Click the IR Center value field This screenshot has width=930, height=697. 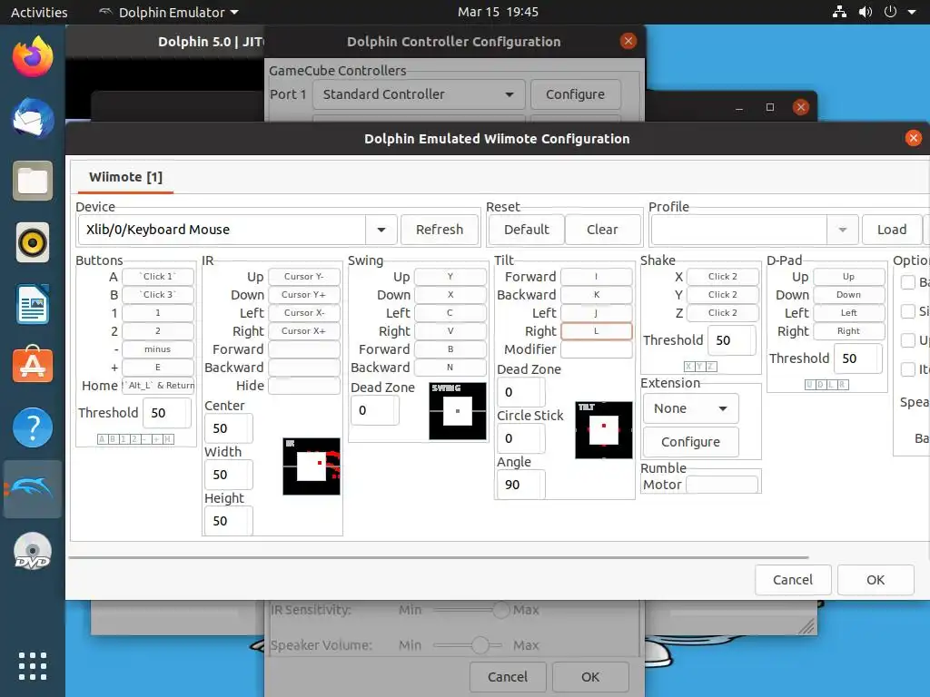[228, 428]
